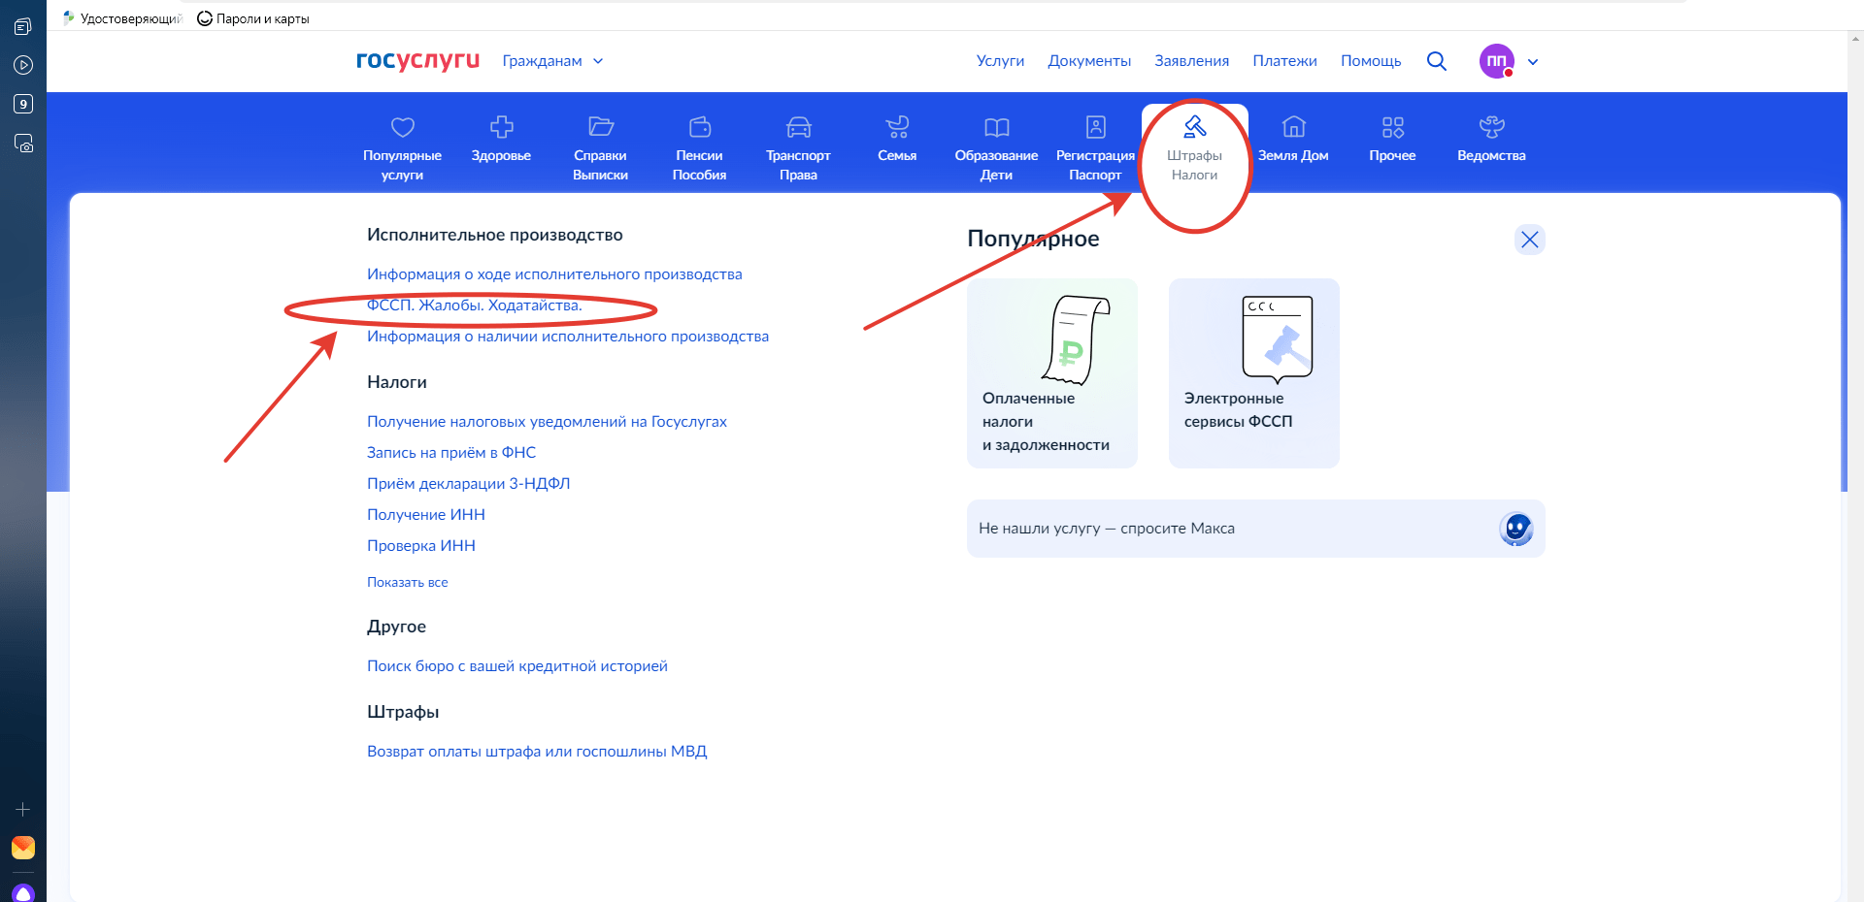Open Поиск бюро с вашей кредитной историей
Image resolution: width=1864 pixels, height=902 pixels.
[x=517, y=666]
